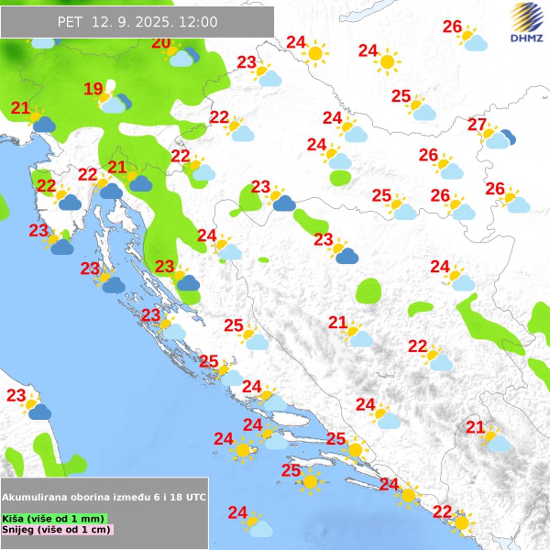Click the 23° icon on the Italian coast
The image size is (550, 550).
tap(38, 409)
